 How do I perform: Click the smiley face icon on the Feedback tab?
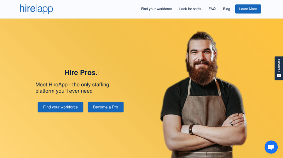click(279, 75)
